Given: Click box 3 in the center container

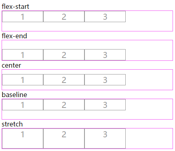Looking at the screenshot, I should (105, 80).
